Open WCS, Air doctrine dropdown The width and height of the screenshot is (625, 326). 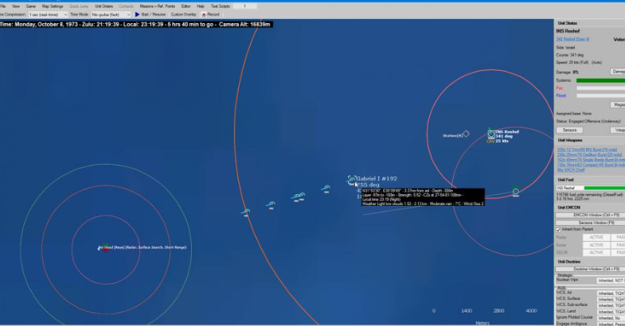click(611, 293)
